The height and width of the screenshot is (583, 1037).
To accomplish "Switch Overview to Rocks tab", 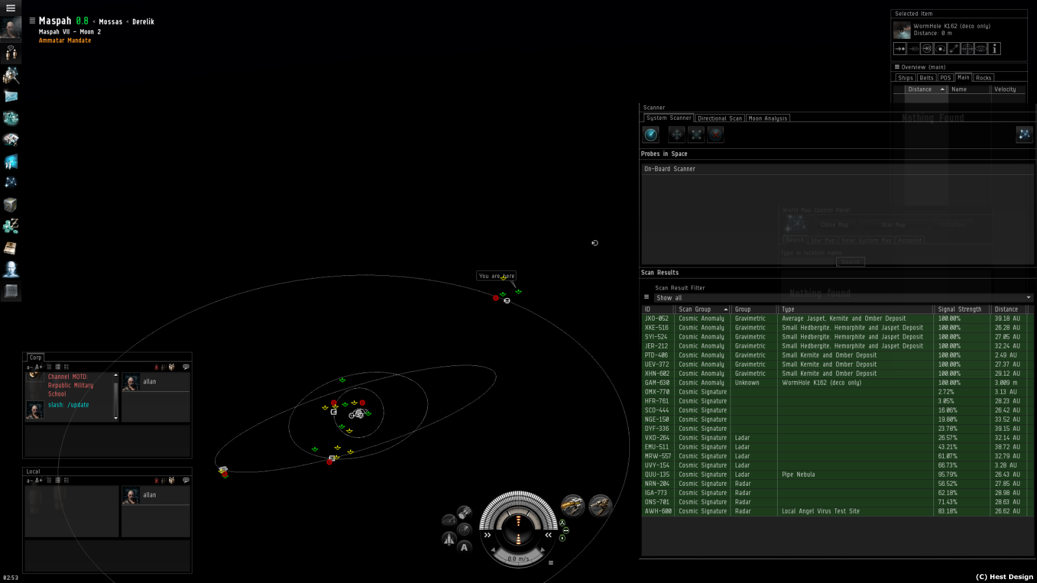I will [983, 78].
